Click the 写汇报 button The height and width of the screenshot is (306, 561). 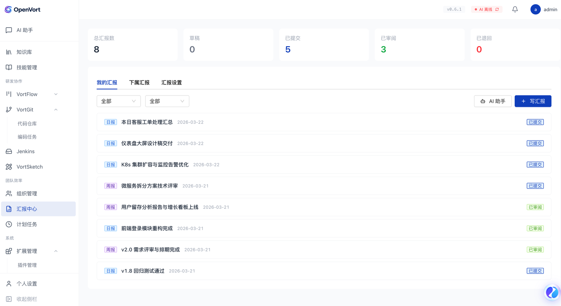pyautogui.click(x=533, y=101)
